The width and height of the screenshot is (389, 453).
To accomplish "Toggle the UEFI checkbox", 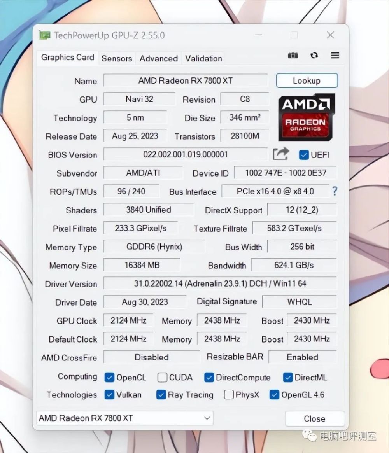I will pos(304,155).
